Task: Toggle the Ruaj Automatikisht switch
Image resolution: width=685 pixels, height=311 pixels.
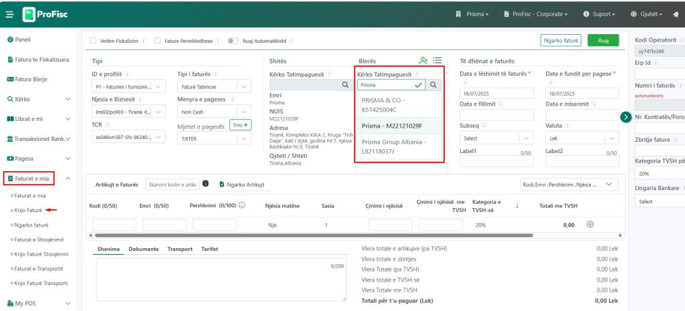Action: (x=233, y=41)
